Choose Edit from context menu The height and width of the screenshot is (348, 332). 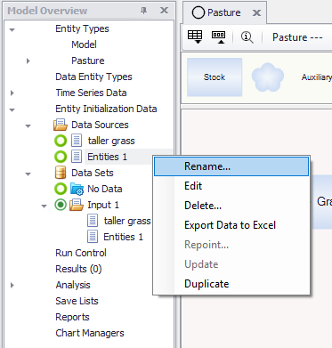[231, 186]
